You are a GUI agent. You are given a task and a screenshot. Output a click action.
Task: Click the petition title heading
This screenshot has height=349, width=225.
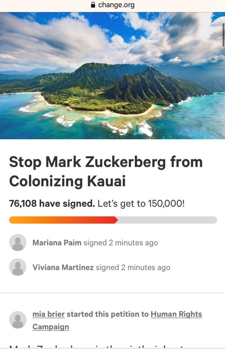[106, 172]
